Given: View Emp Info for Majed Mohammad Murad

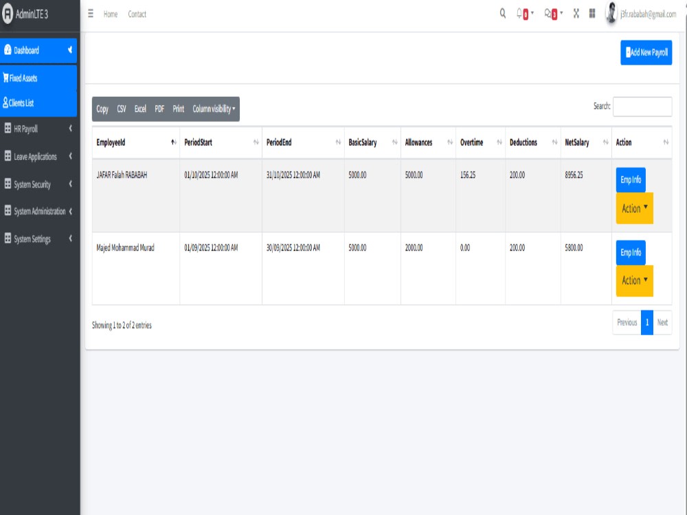Looking at the screenshot, I should coord(631,252).
